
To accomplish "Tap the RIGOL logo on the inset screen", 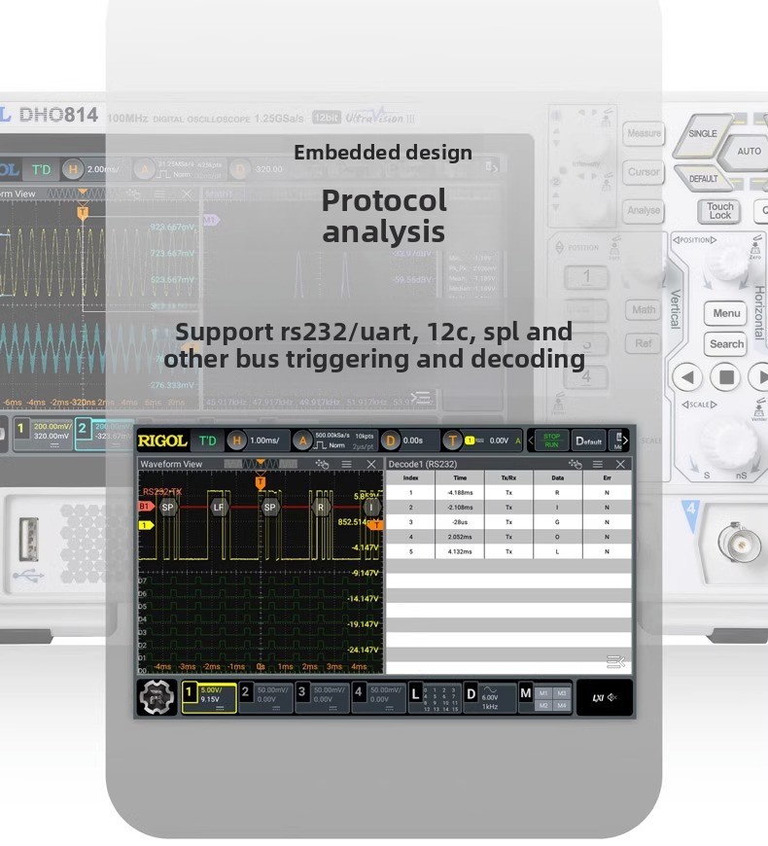I will click(162, 441).
